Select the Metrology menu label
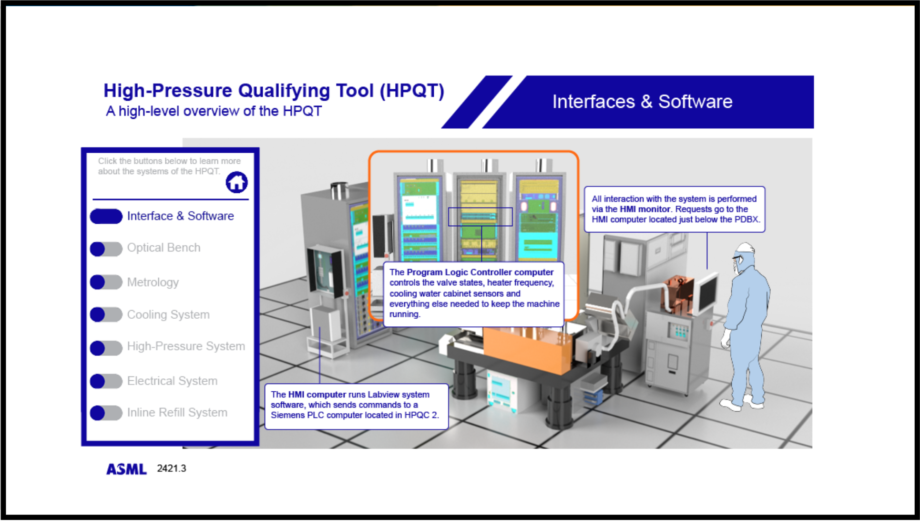Screen dimensions: 920x522 pyautogui.click(x=153, y=282)
